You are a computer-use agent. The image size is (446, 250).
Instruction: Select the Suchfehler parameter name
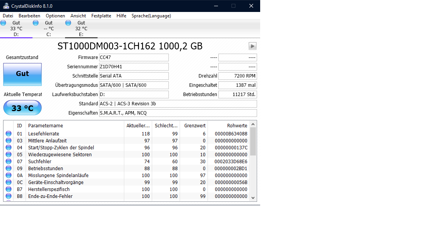click(x=39, y=161)
